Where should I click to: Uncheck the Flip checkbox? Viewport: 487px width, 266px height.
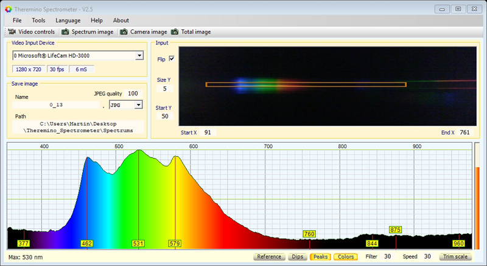172,59
